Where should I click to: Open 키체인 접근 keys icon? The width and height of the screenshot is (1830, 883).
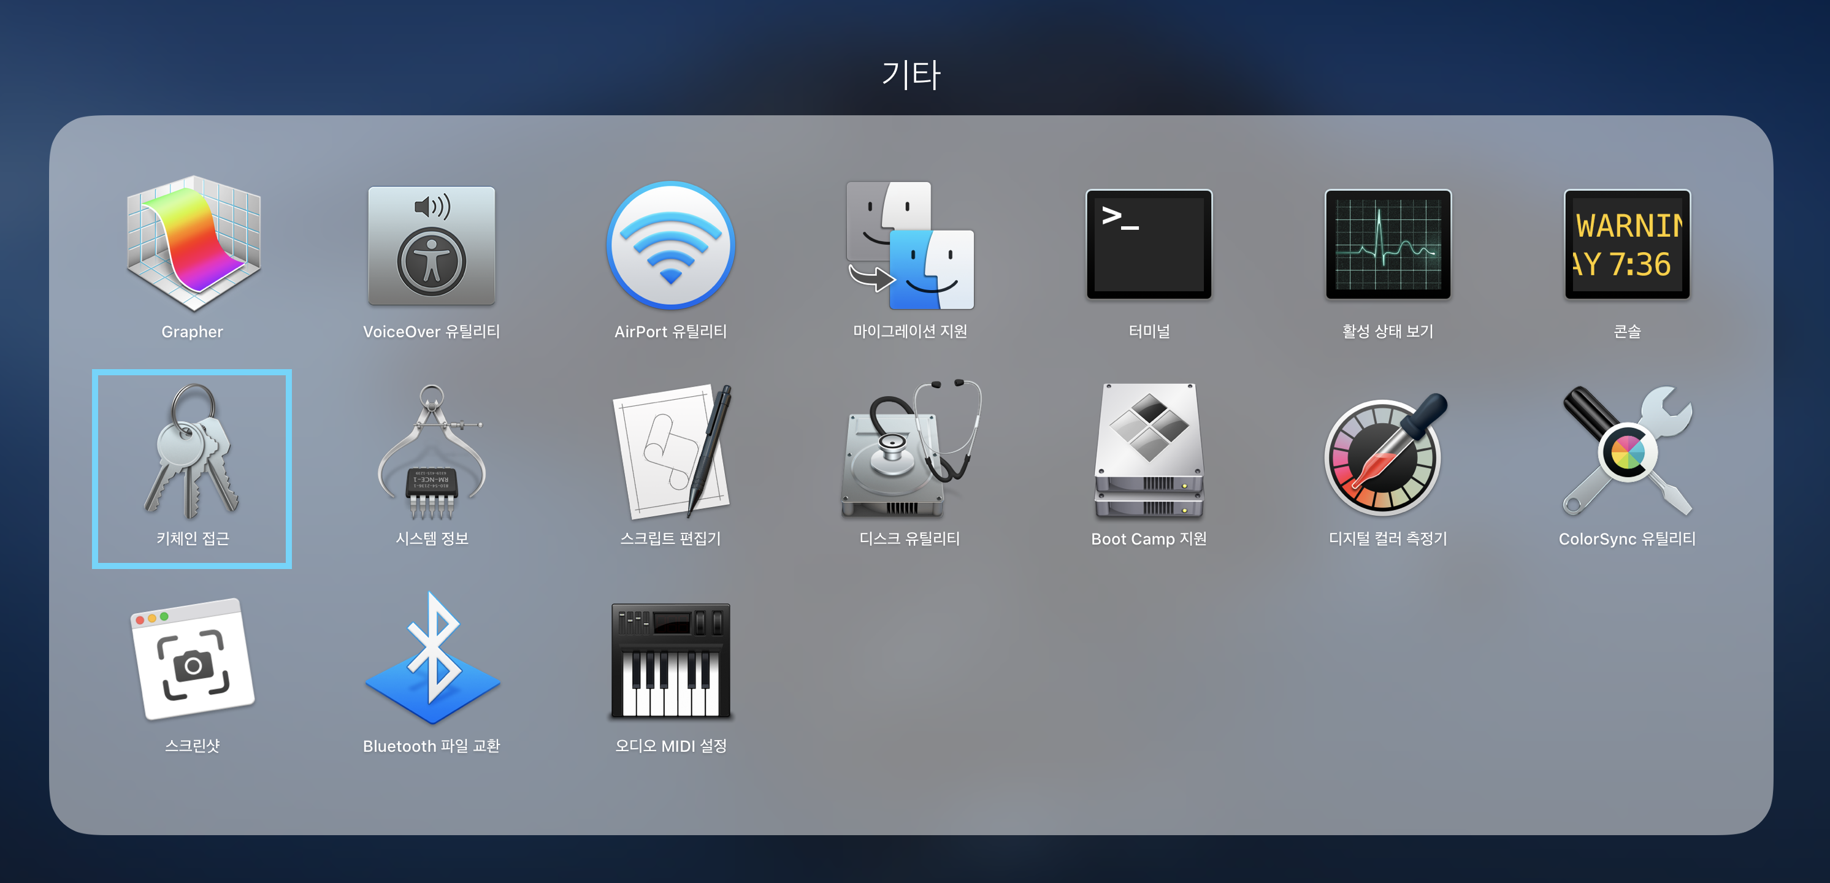coord(192,452)
